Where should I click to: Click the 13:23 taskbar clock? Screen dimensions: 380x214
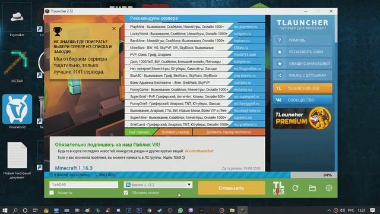tap(361, 210)
